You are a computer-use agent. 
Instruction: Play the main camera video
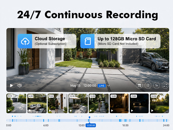12,86
